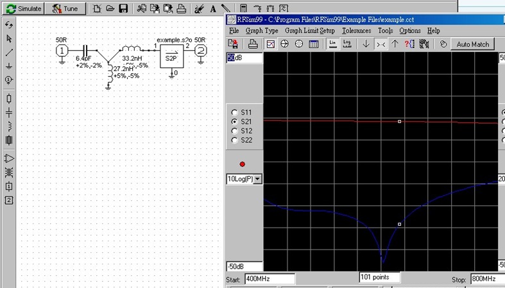505x288 pixels.
Task: Select the pointer arrow tool
Action: [9, 38]
